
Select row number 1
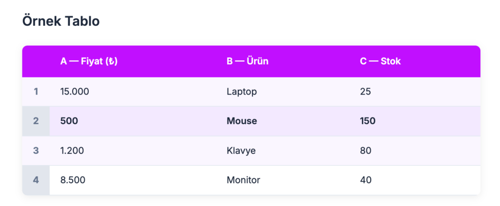tap(36, 91)
